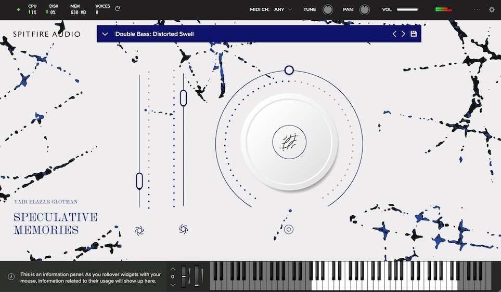This screenshot has width=501, height=292.
Task: Click the hatch symbol in the central knob
Action: point(289,142)
